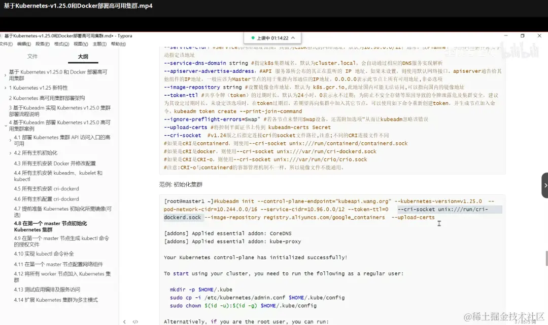This screenshot has height=325, width=548.
Task: Click '--upload-certs' option in description block
Action: [x=185, y=127]
